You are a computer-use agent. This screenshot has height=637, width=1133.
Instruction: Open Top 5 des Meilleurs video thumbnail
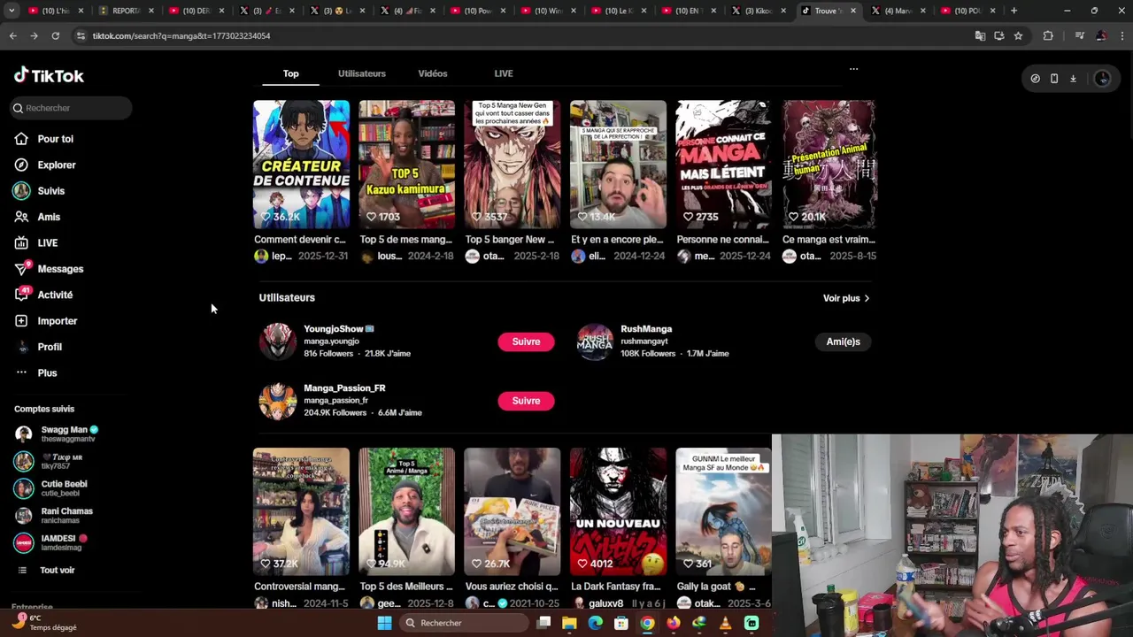(407, 511)
